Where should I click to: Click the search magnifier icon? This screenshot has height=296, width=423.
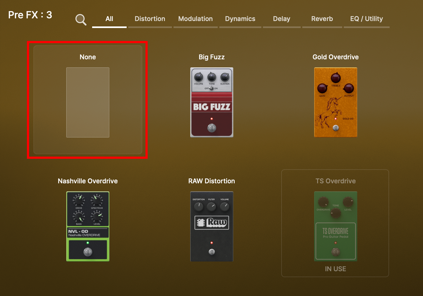click(x=81, y=19)
